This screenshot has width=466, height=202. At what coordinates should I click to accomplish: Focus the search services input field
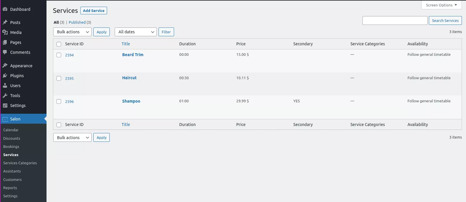[395, 20]
